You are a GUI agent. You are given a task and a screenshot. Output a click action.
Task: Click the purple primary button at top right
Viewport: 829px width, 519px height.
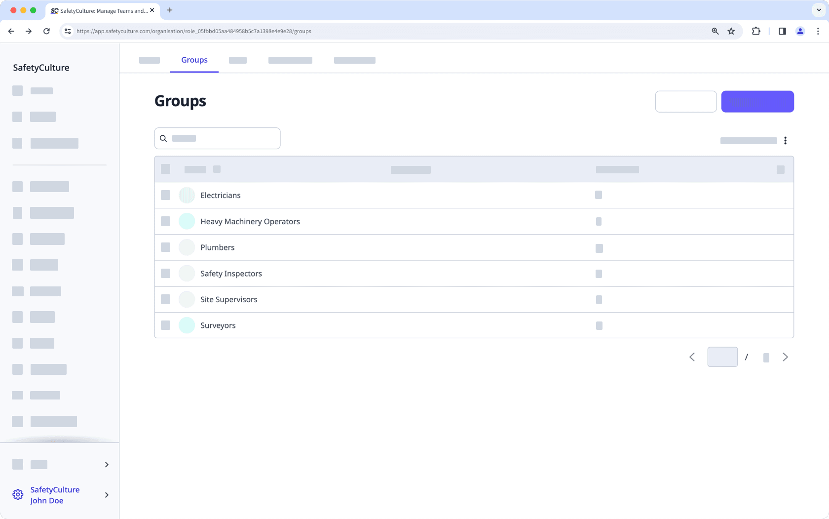click(x=757, y=101)
